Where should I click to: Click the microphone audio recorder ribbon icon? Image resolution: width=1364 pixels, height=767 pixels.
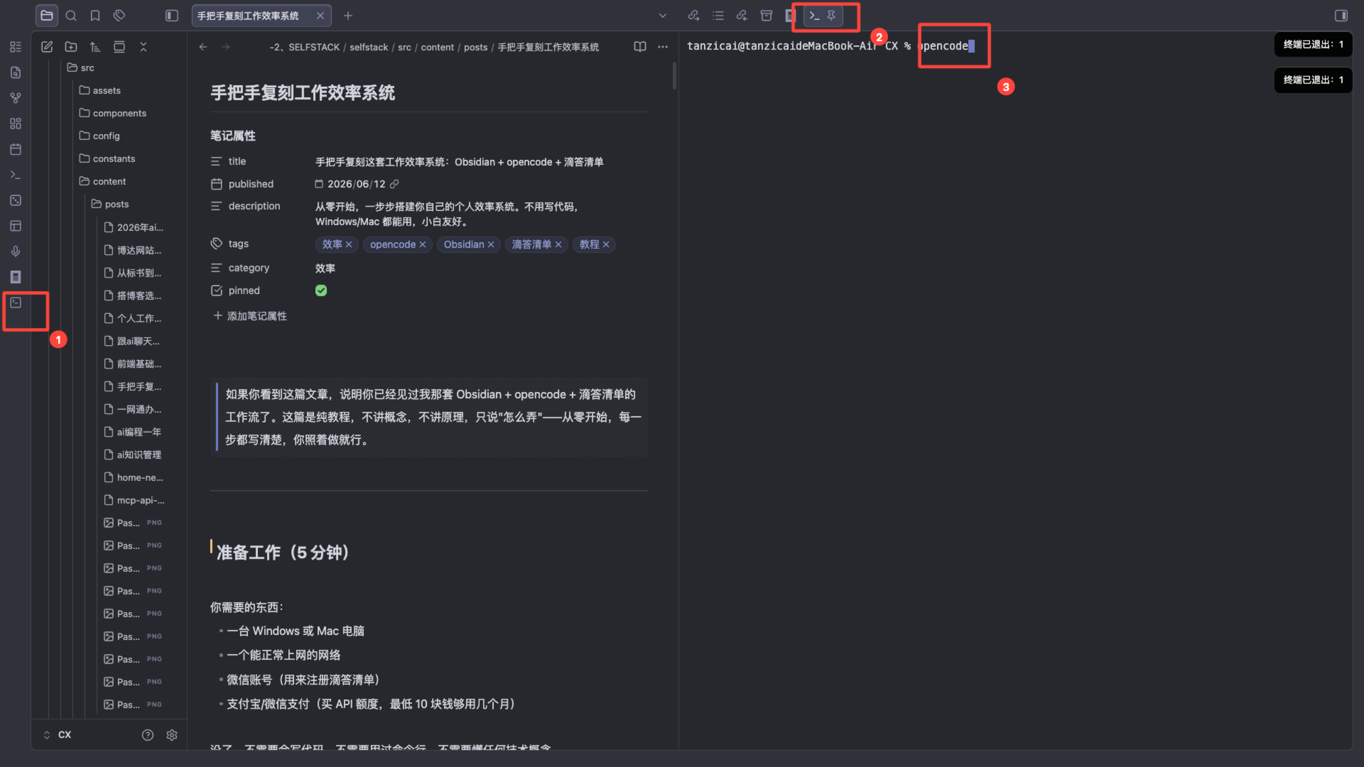click(16, 251)
